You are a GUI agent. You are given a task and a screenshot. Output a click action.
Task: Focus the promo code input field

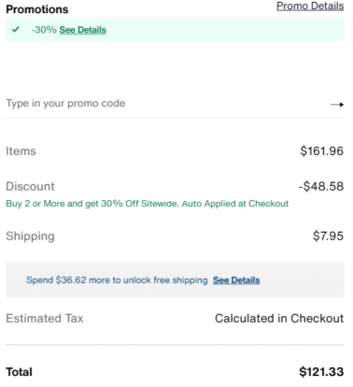point(167,104)
